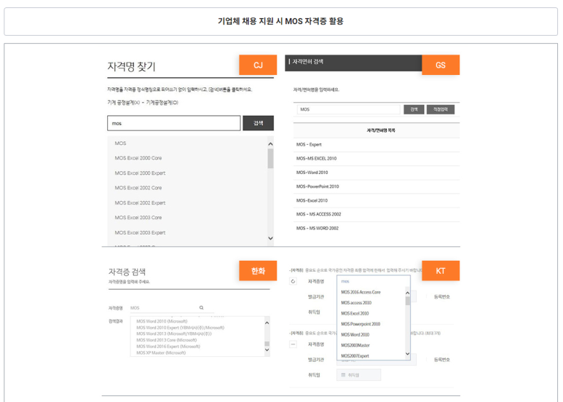Click the orange KT label

click(x=441, y=271)
